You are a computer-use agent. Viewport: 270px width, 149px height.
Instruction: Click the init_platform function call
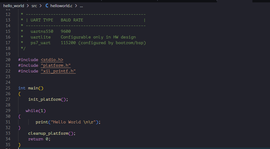[44, 99]
